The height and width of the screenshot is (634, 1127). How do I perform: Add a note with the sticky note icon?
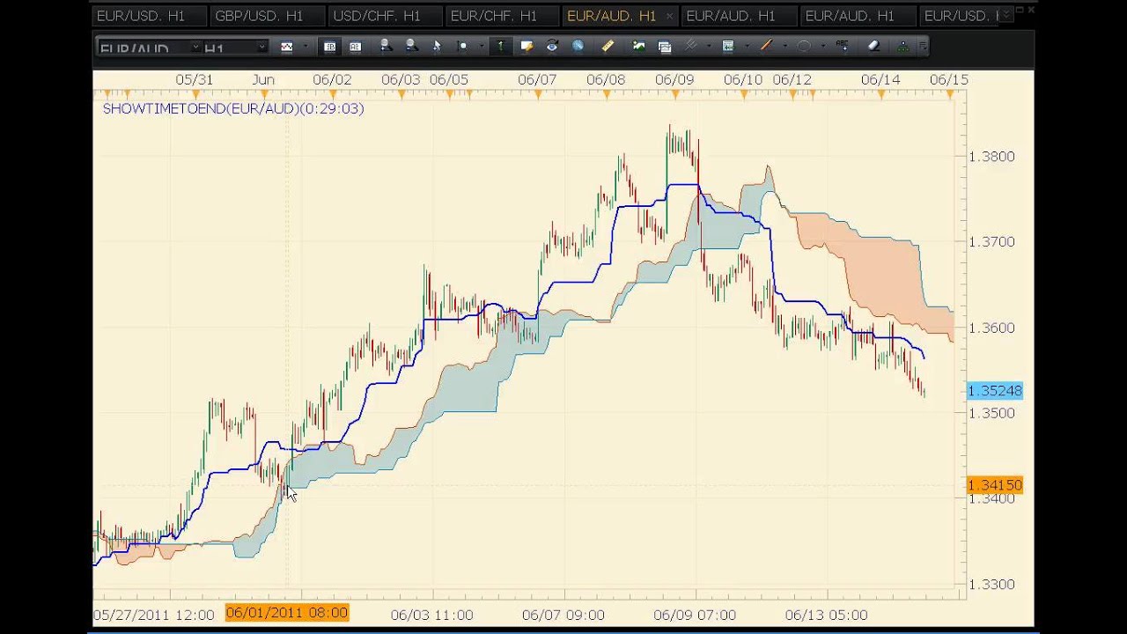click(x=527, y=47)
